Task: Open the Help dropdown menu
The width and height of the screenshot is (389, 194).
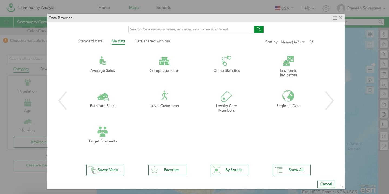Action: coord(308,8)
